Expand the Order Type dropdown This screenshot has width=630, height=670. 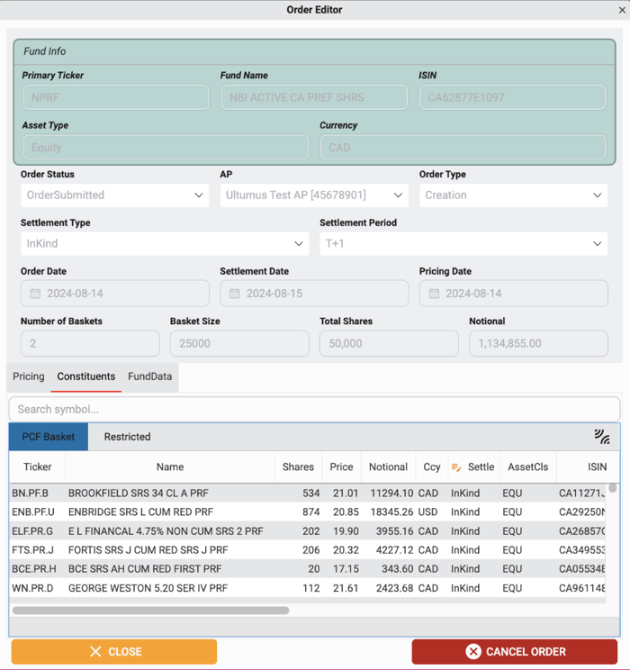click(x=513, y=195)
